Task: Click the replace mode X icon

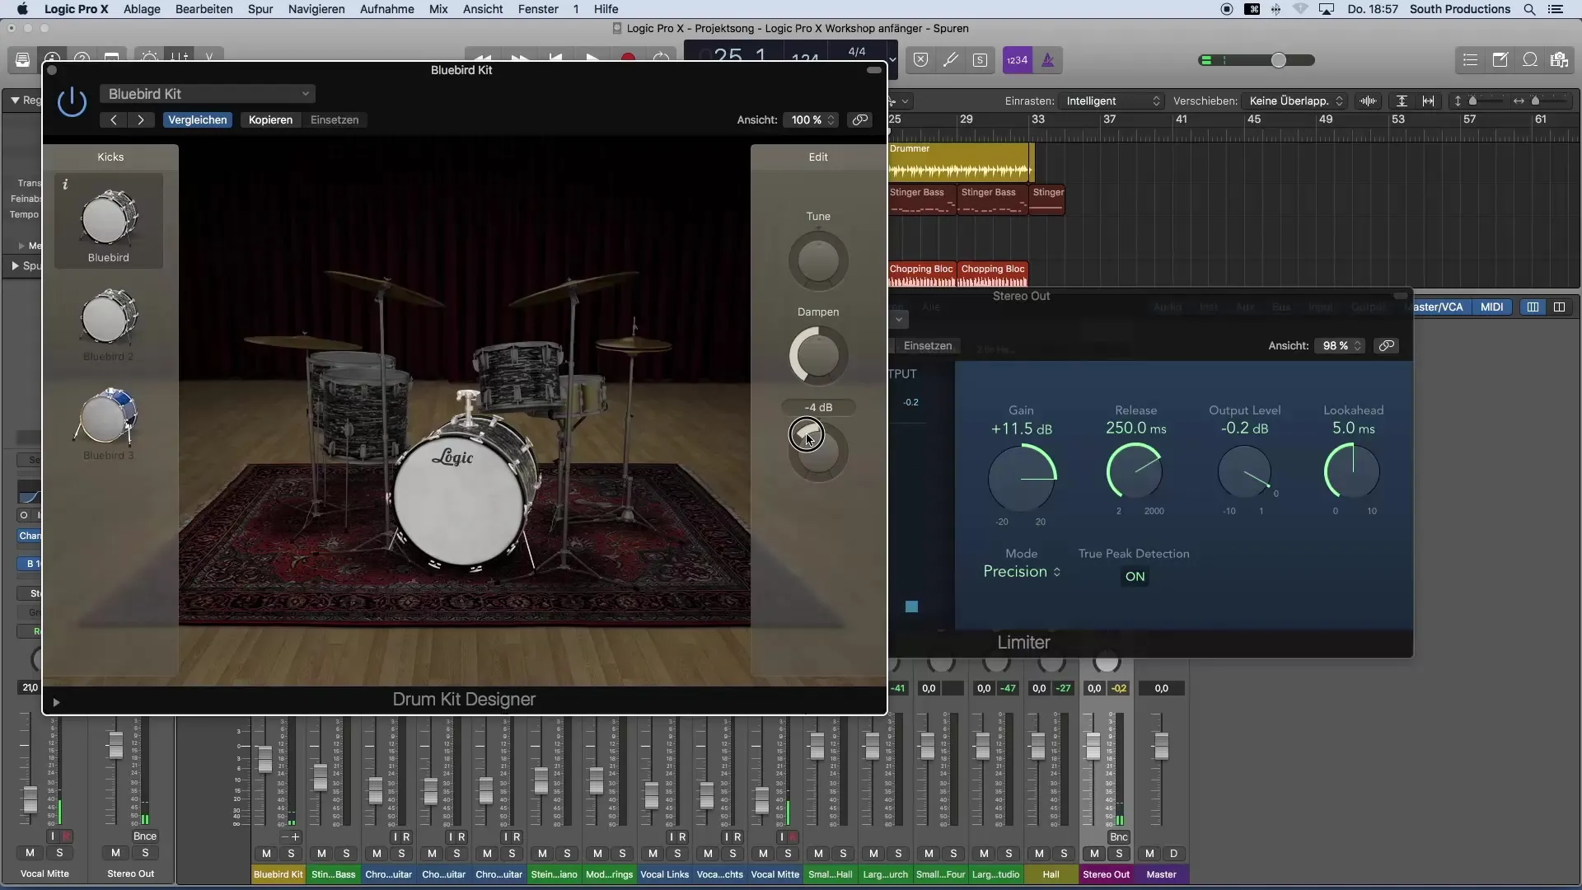Action: coord(921,60)
